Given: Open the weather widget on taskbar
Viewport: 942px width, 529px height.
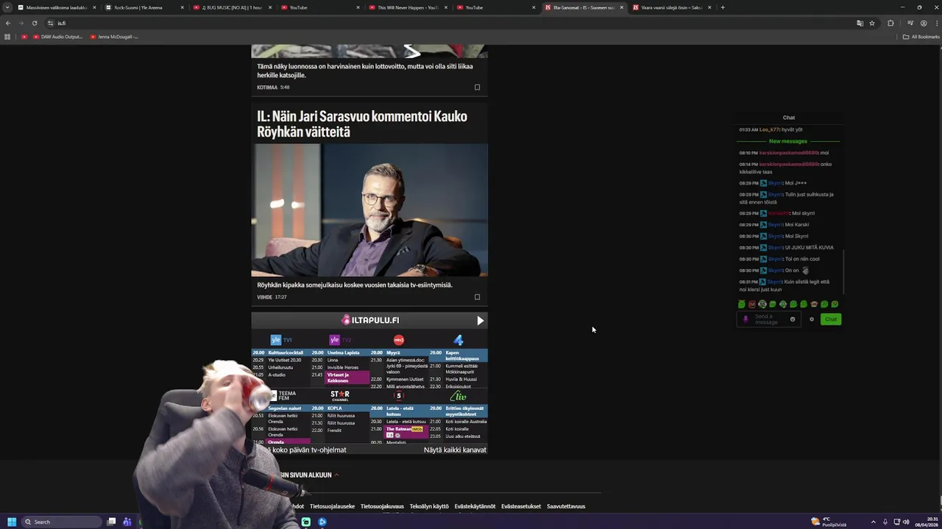Looking at the screenshot, I should 829,522.
